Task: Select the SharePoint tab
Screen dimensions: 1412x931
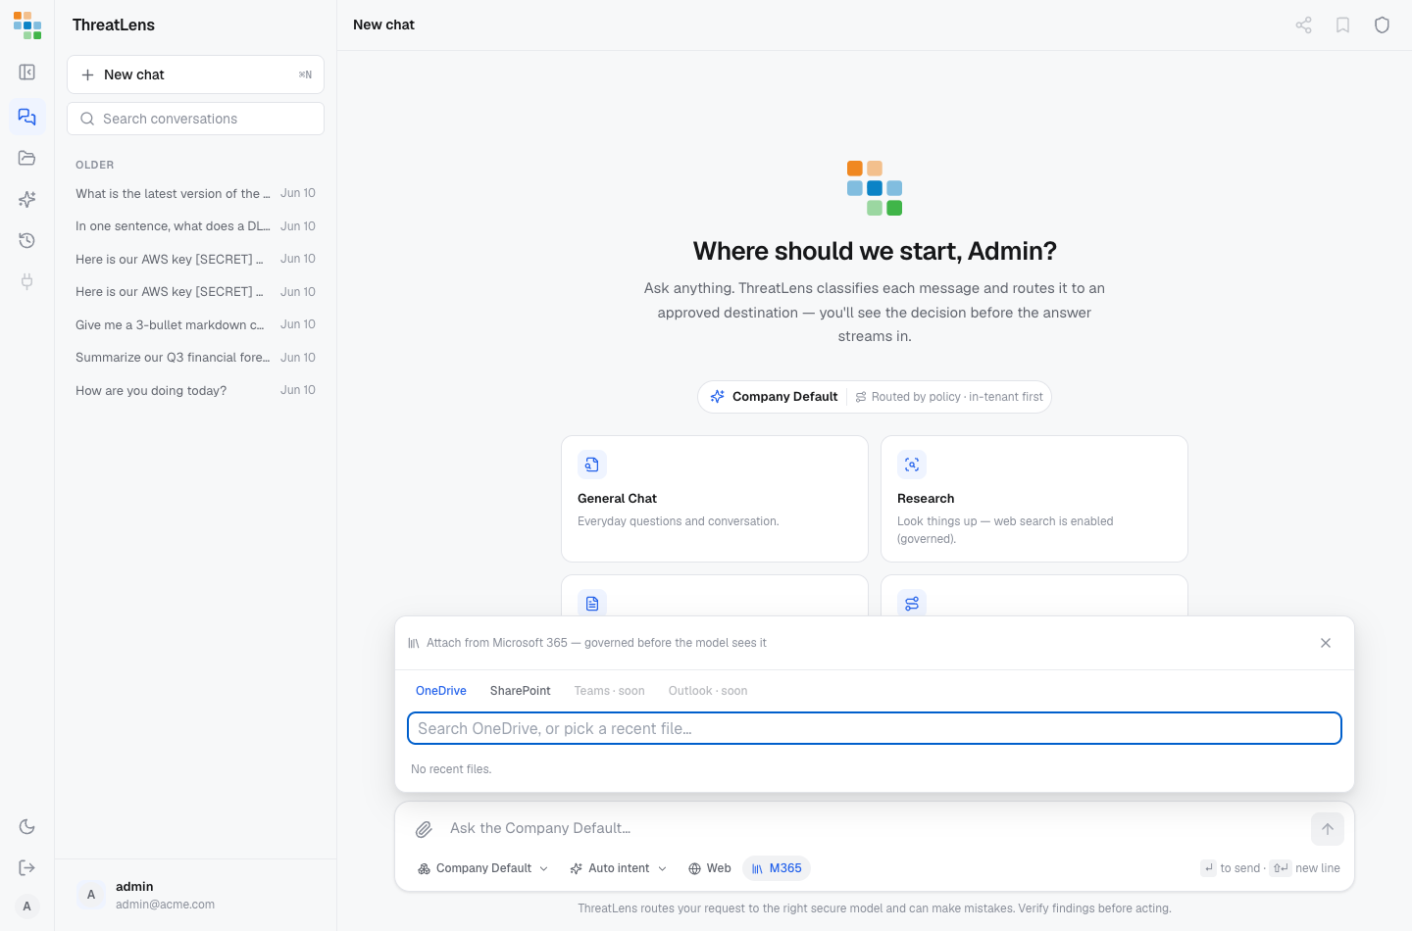Action: (x=521, y=691)
